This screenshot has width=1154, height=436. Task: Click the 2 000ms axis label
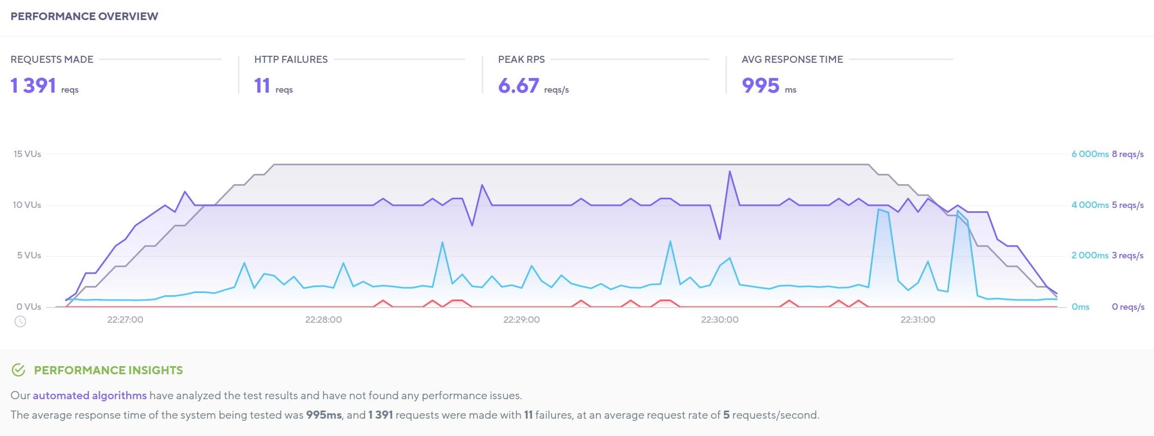coord(1090,255)
